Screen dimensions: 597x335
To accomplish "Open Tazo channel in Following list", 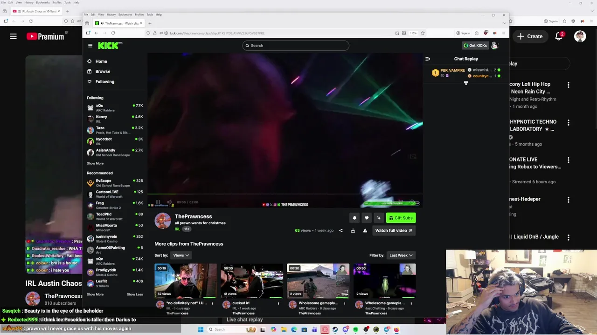I will (x=115, y=130).
